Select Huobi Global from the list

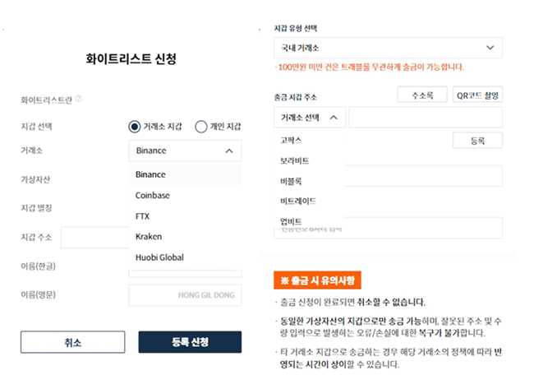coord(159,257)
